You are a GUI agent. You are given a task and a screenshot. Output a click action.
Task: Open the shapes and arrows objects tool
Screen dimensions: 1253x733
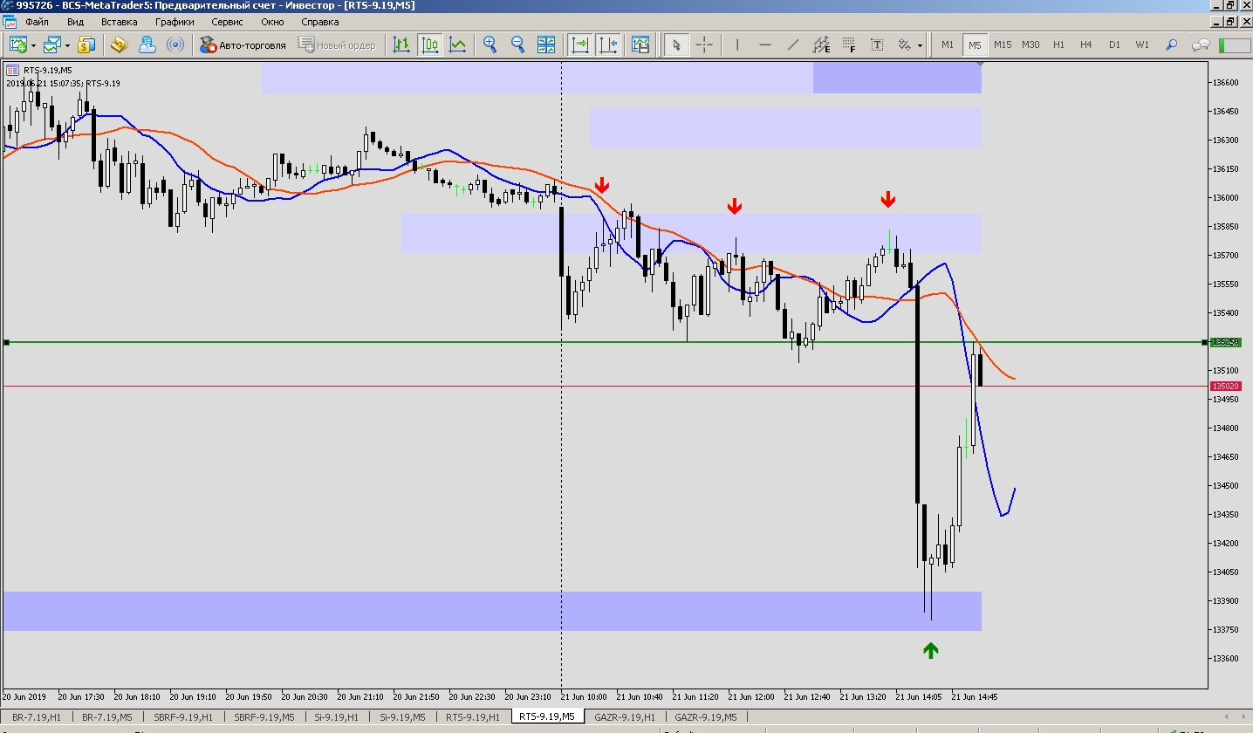[905, 45]
